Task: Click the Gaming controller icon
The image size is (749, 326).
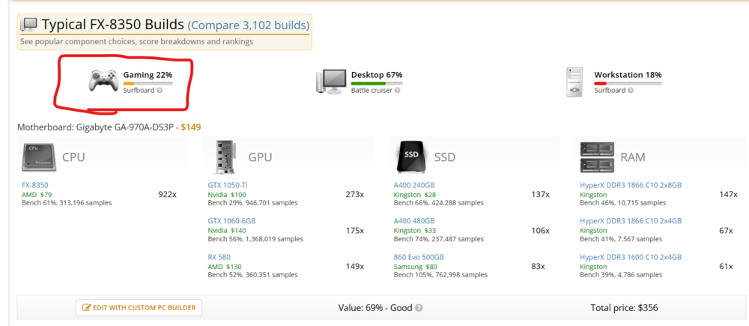Action: [103, 80]
